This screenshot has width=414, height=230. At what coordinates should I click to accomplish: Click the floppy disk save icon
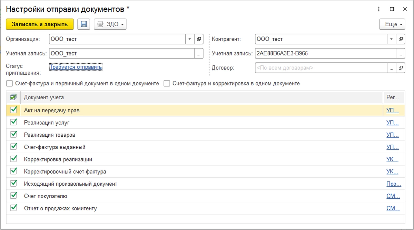pos(83,24)
